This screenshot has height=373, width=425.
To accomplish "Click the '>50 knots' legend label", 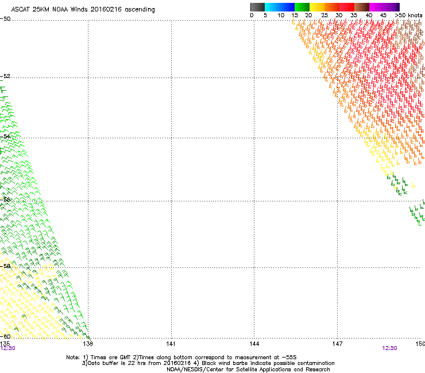I will (x=408, y=15).
